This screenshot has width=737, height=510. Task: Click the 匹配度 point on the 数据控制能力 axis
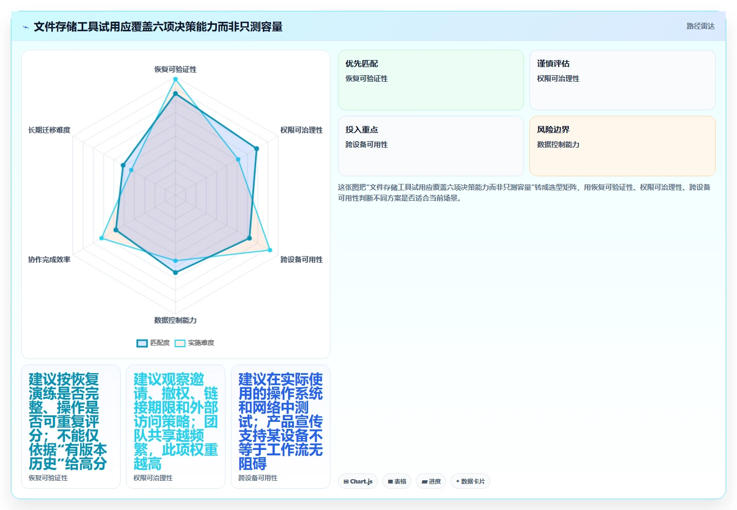pyautogui.click(x=175, y=273)
